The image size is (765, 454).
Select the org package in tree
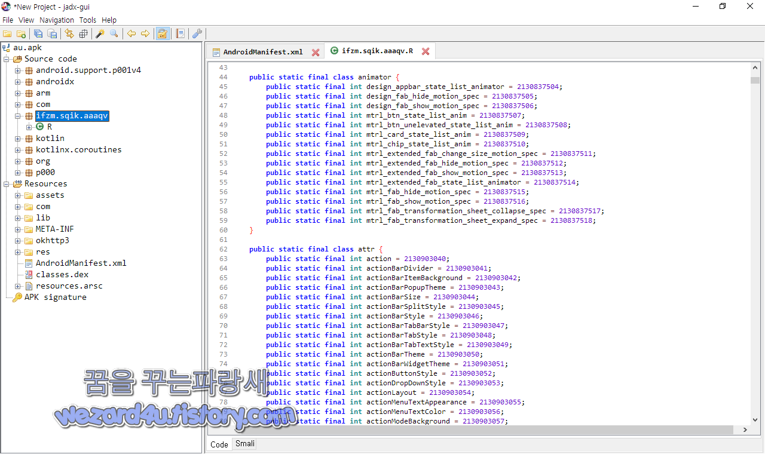pyautogui.click(x=43, y=161)
